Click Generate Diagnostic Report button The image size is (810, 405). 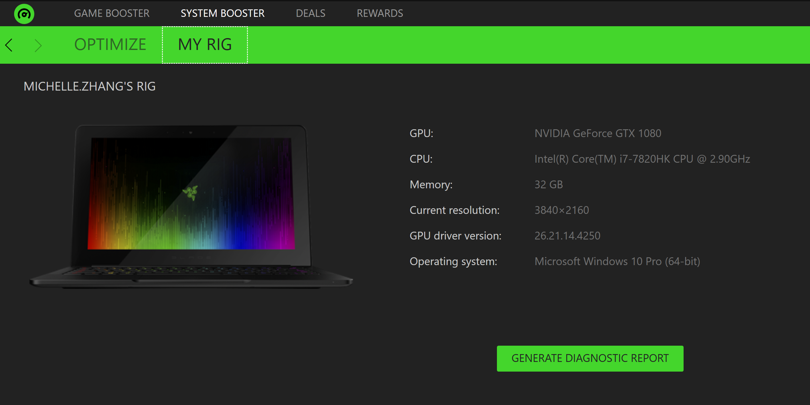point(590,358)
